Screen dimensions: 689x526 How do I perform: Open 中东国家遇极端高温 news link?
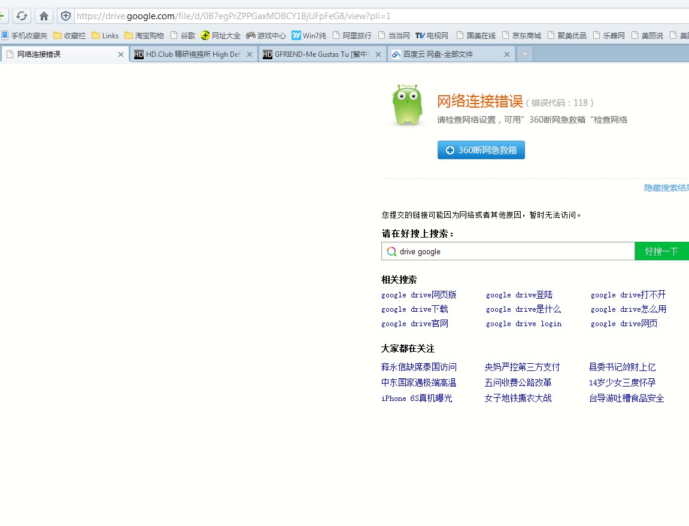tap(419, 383)
